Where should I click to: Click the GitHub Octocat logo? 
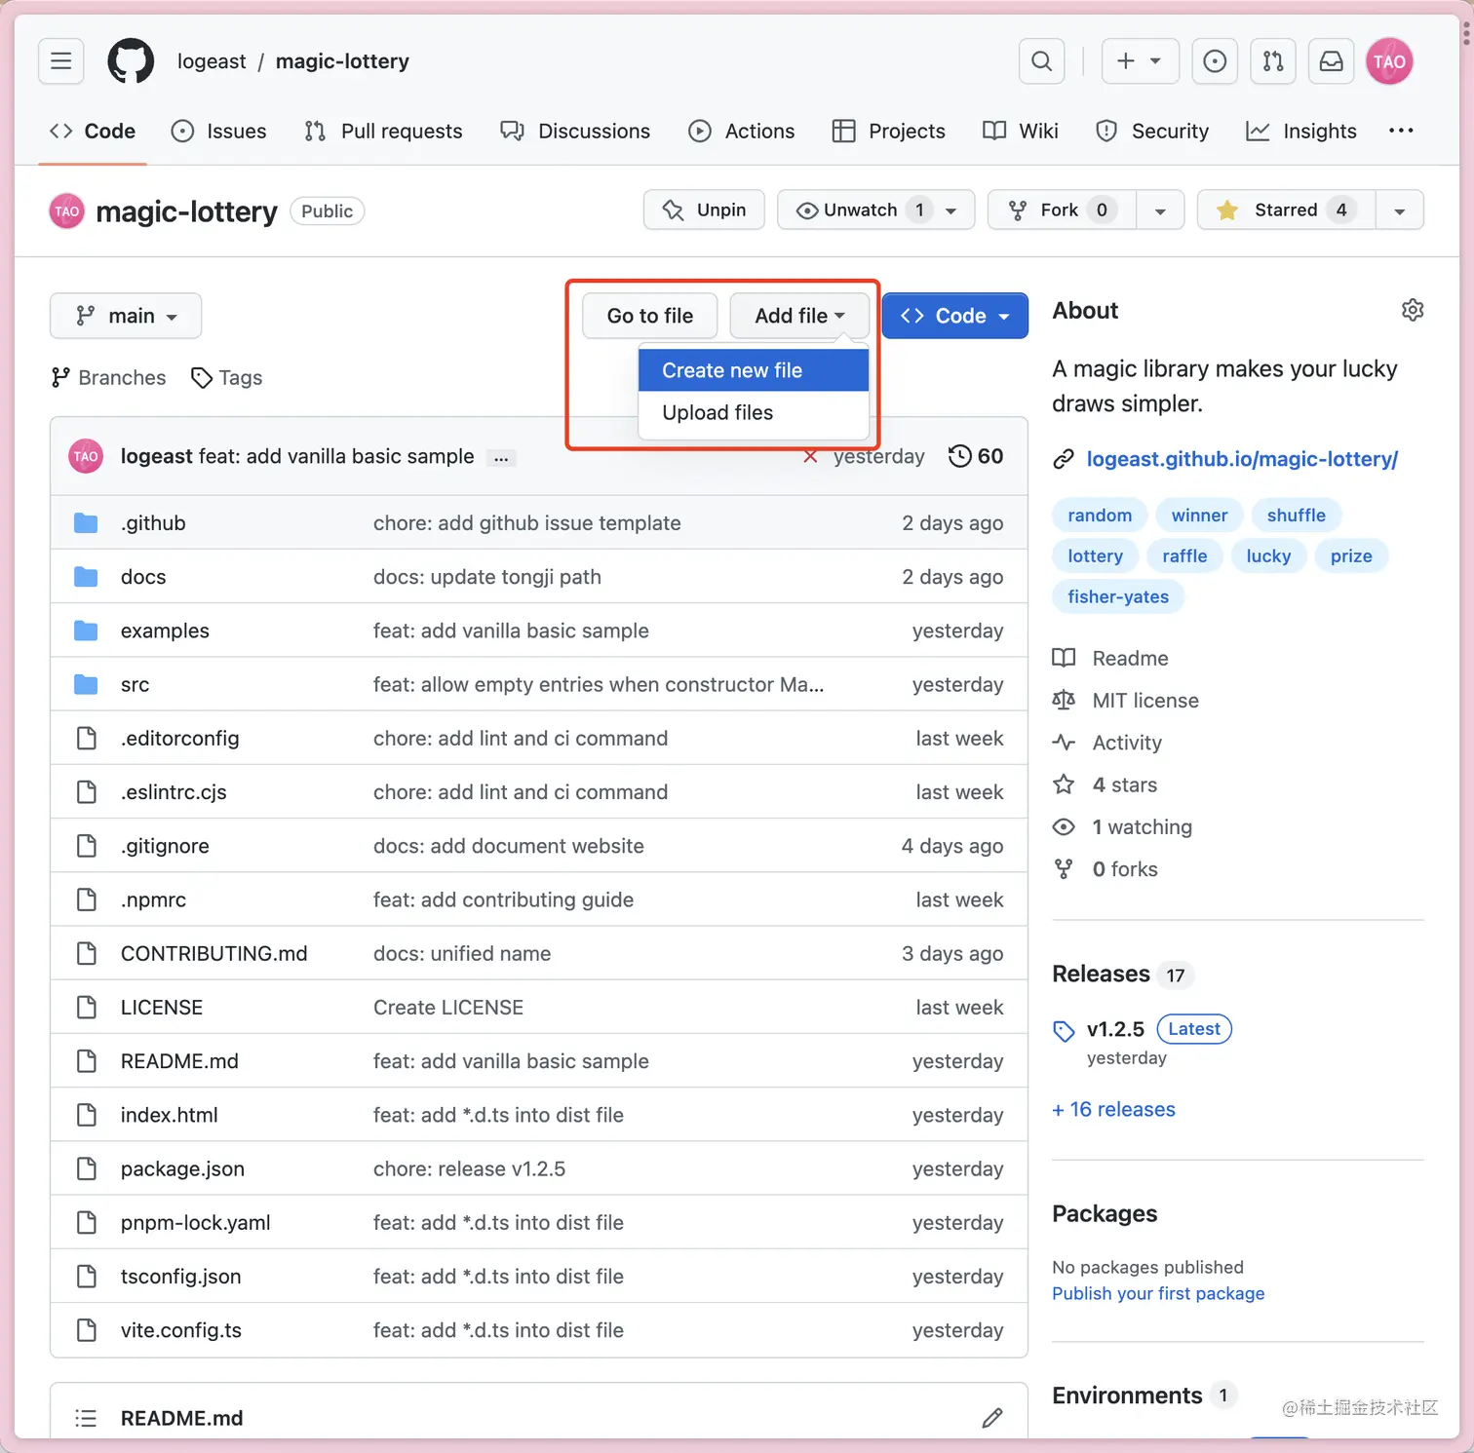(x=131, y=61)
